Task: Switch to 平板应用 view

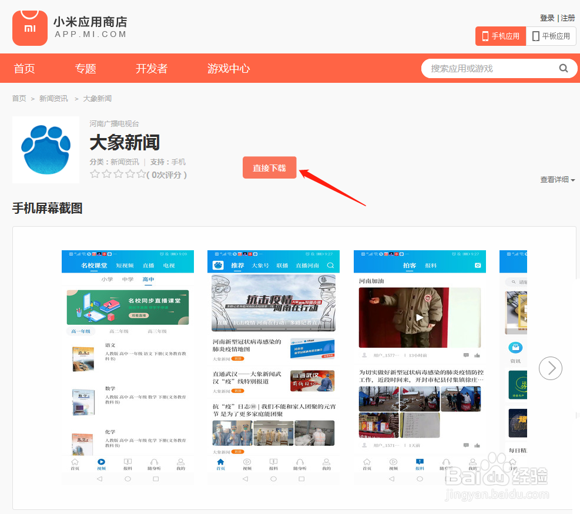Action: coord(551,36)
